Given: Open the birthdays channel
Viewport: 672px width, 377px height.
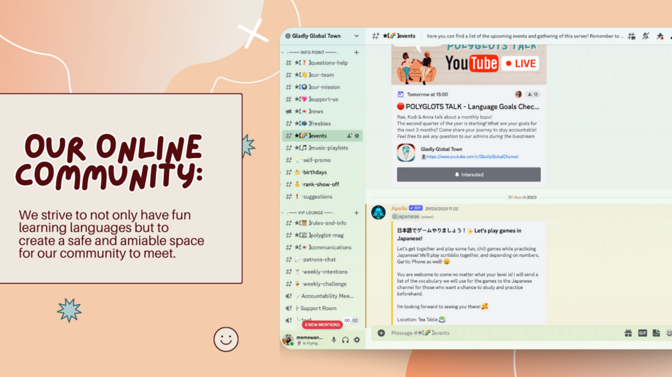Looking at the screenshot, I should pyautogui.click(x=322, y=172).
